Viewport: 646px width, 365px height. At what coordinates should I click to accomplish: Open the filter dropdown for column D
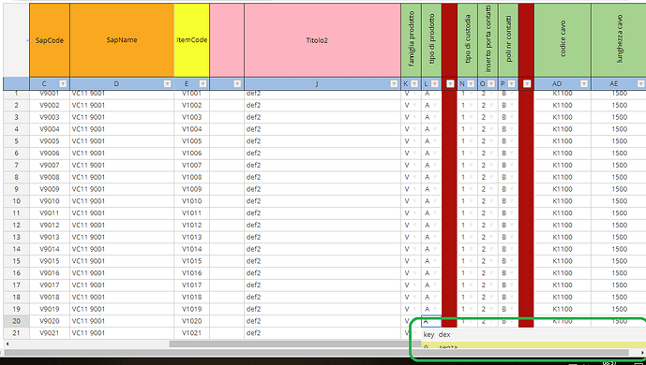pos(167,84)
